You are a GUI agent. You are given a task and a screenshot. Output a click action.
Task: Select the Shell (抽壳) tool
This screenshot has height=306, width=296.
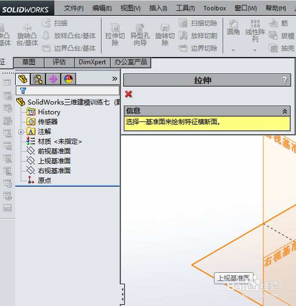click(281, 48)
